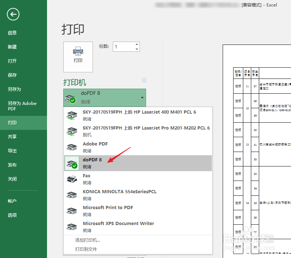Click Microsoft XPS Document Writer icon

tap(72, 227)
